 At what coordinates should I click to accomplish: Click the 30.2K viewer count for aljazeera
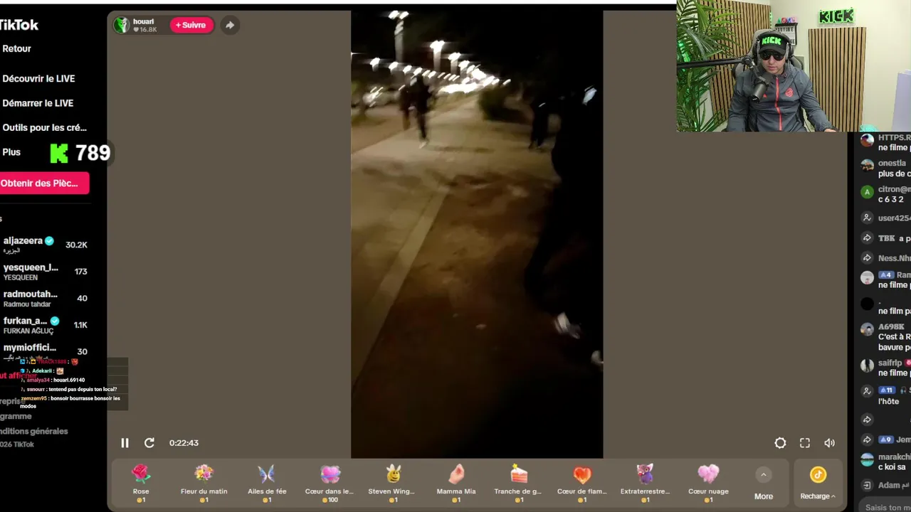pyautogui.click(x=76, y=245)
